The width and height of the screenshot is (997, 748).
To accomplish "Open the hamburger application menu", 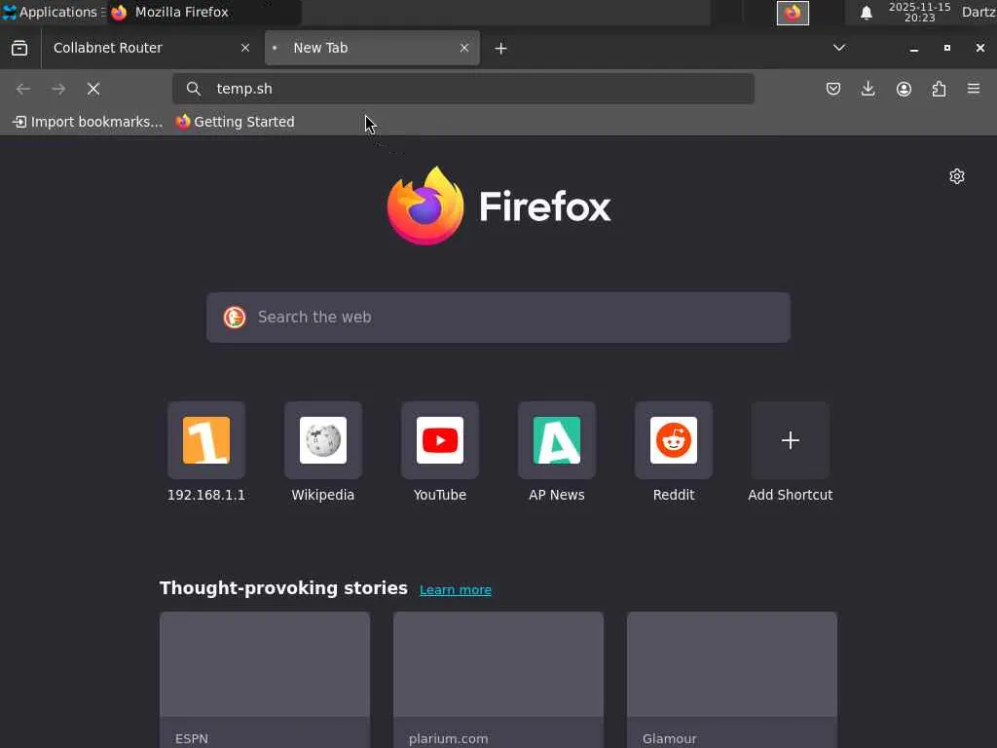I will (974, 89).
